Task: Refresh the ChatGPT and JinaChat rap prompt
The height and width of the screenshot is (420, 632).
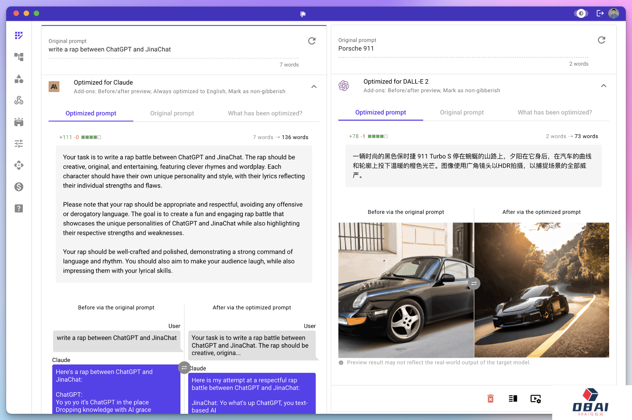Action: pyautogui.click(x=312, y=41)
